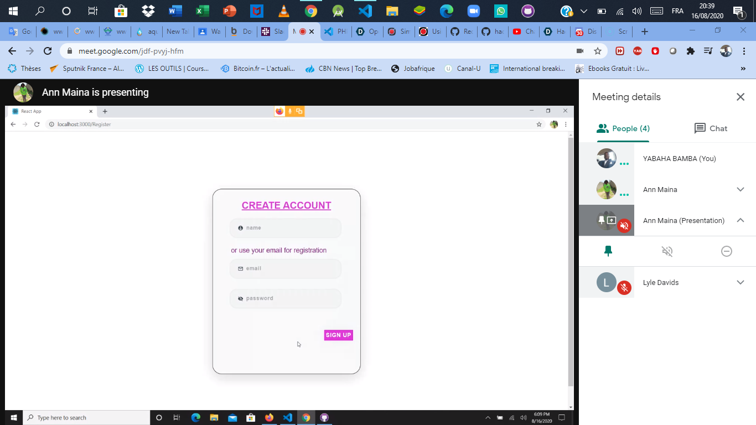Open VLC media player from taskbar
Viewport: 756px width, 425px height.
[283, 11]
